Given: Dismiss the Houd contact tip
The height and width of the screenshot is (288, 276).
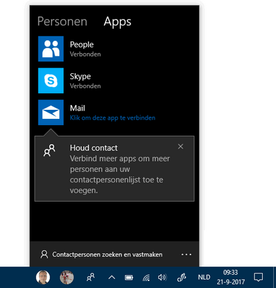Looking at the screenshot, I should click(181, 146).
